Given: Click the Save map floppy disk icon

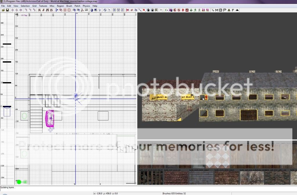Looking at the screenshot, I should (x=7, y=10).
